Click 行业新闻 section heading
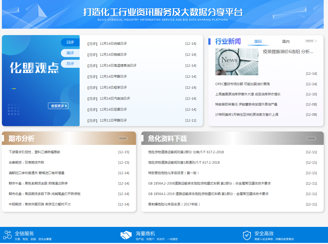Screen dimensions: 328x244 (x=228, y=42)
